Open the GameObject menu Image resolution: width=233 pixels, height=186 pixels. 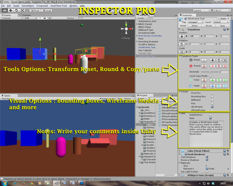coord(28,6)
